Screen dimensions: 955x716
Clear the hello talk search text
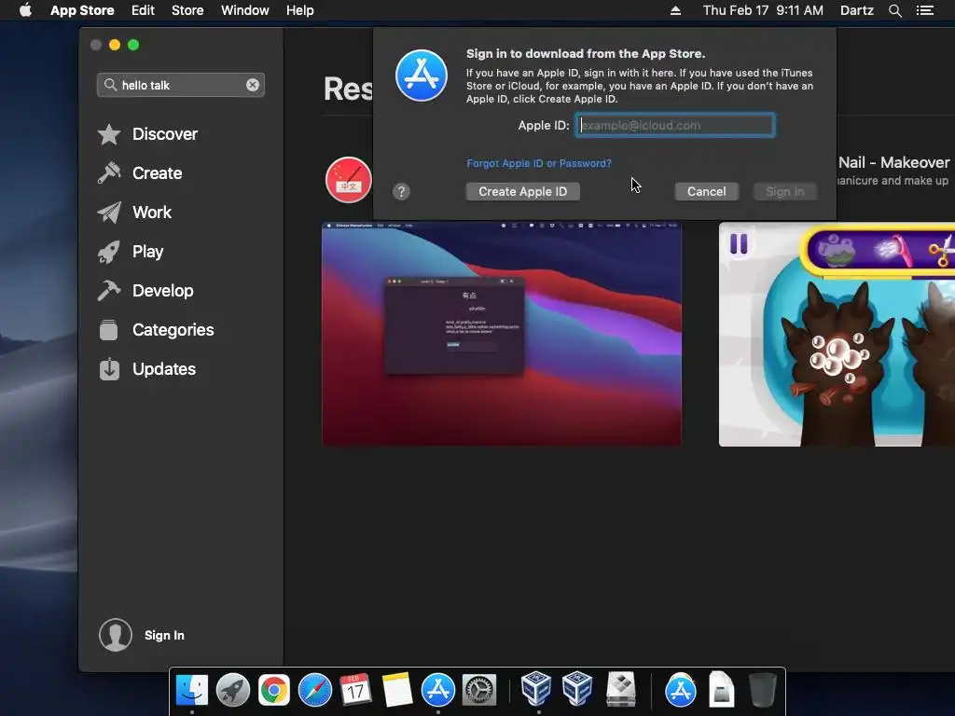253,85
